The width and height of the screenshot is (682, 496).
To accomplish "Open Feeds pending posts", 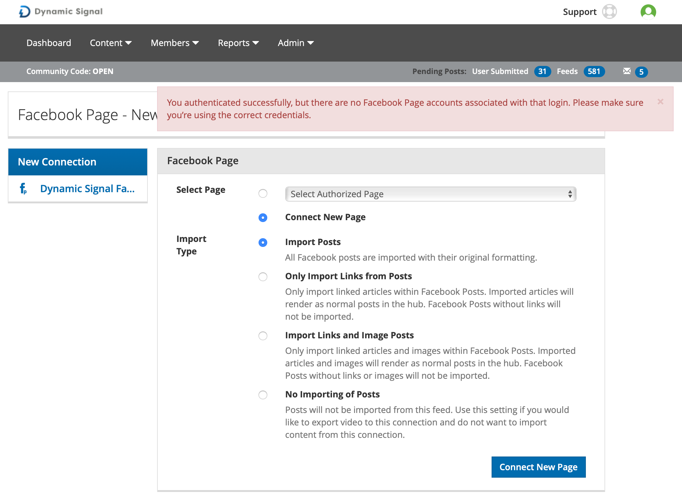I will [567, 71].
